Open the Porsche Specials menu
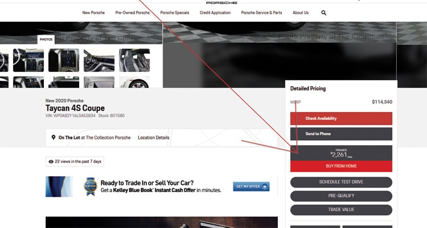 175,13
